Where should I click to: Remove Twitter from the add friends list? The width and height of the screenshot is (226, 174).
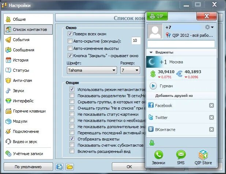click(x=211, y=118)
